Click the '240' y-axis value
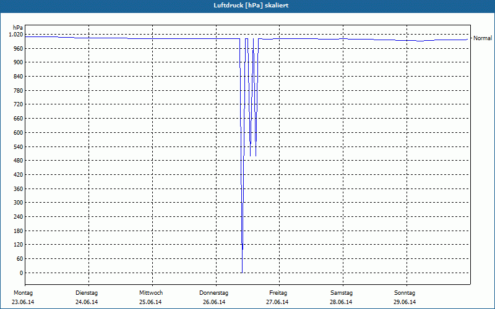This screenshot has height=309, width=495. pos(19,217)
